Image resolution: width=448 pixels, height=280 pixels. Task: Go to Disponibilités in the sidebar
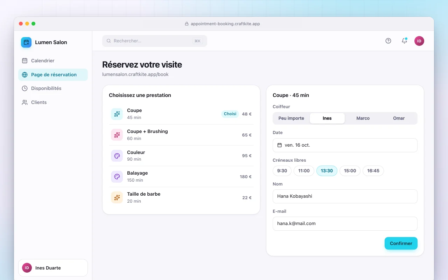tap(53, 89)
